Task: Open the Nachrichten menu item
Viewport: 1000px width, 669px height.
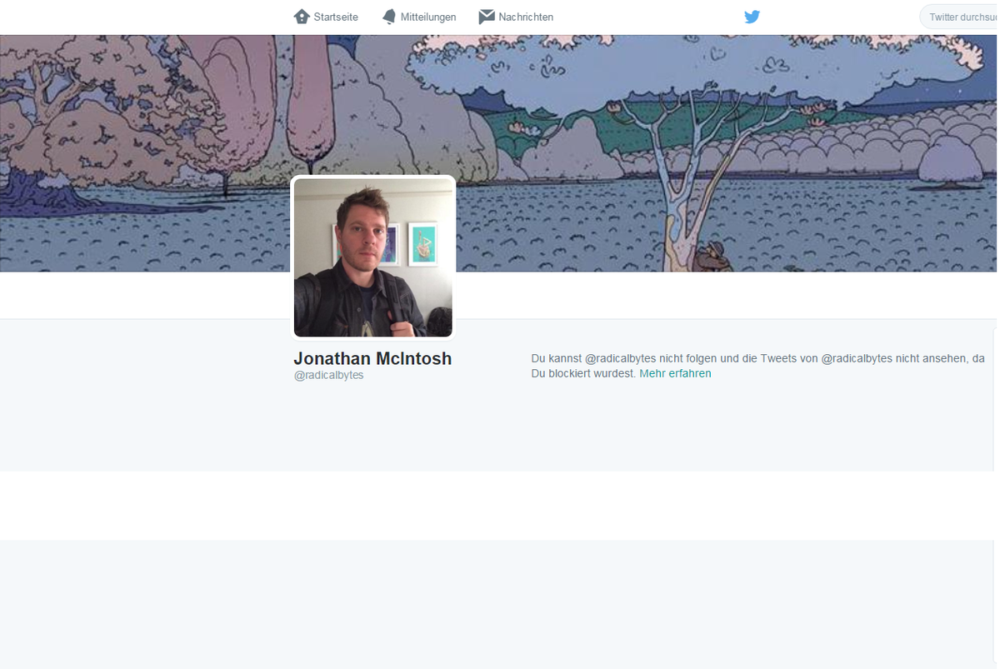Action: coord(516,17)
